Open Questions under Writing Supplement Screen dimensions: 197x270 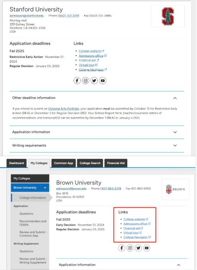(26, 251)
